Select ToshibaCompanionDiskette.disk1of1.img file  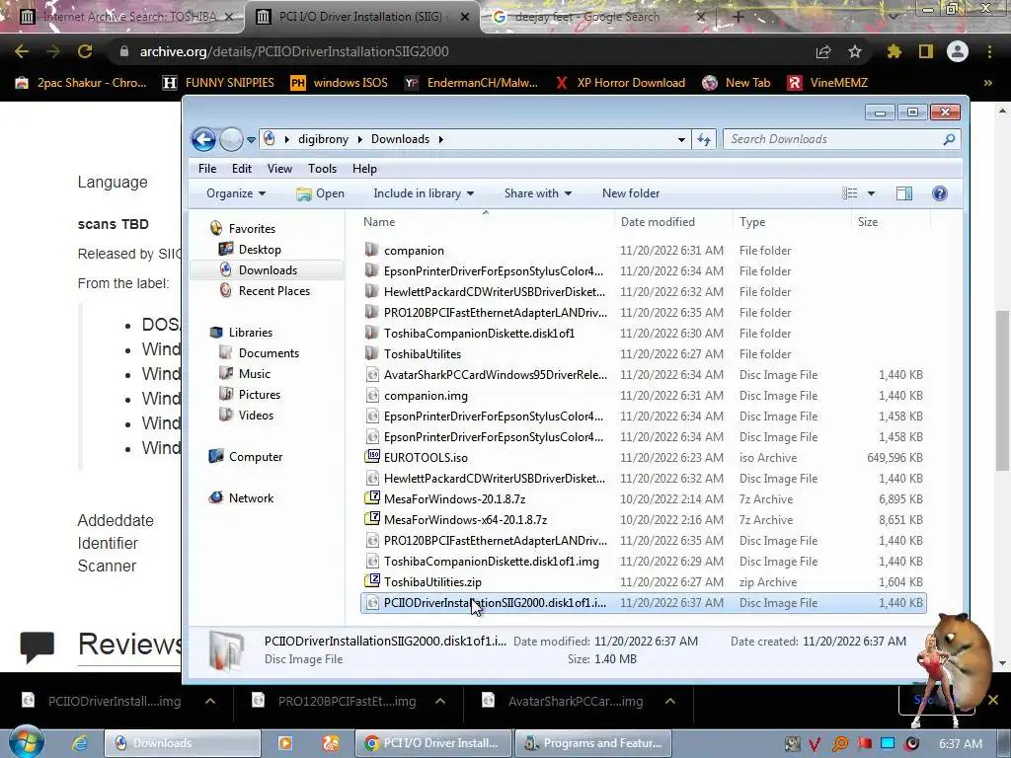pyautogui.click(x=492, y=562)
